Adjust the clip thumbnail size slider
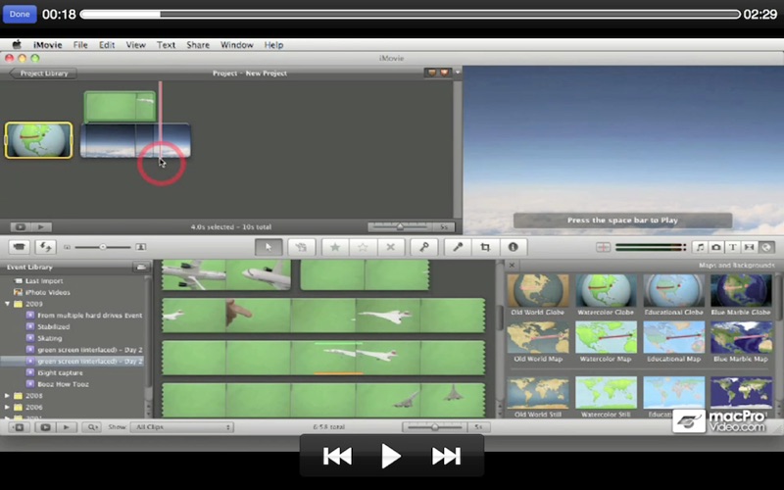 103,247
